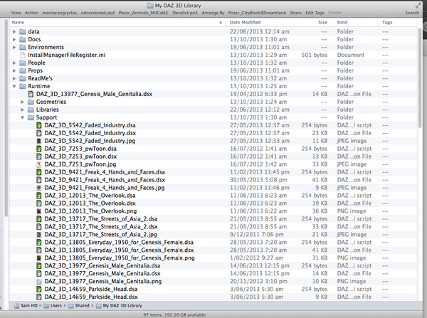Expand the People folder triangle

point(14,63)
